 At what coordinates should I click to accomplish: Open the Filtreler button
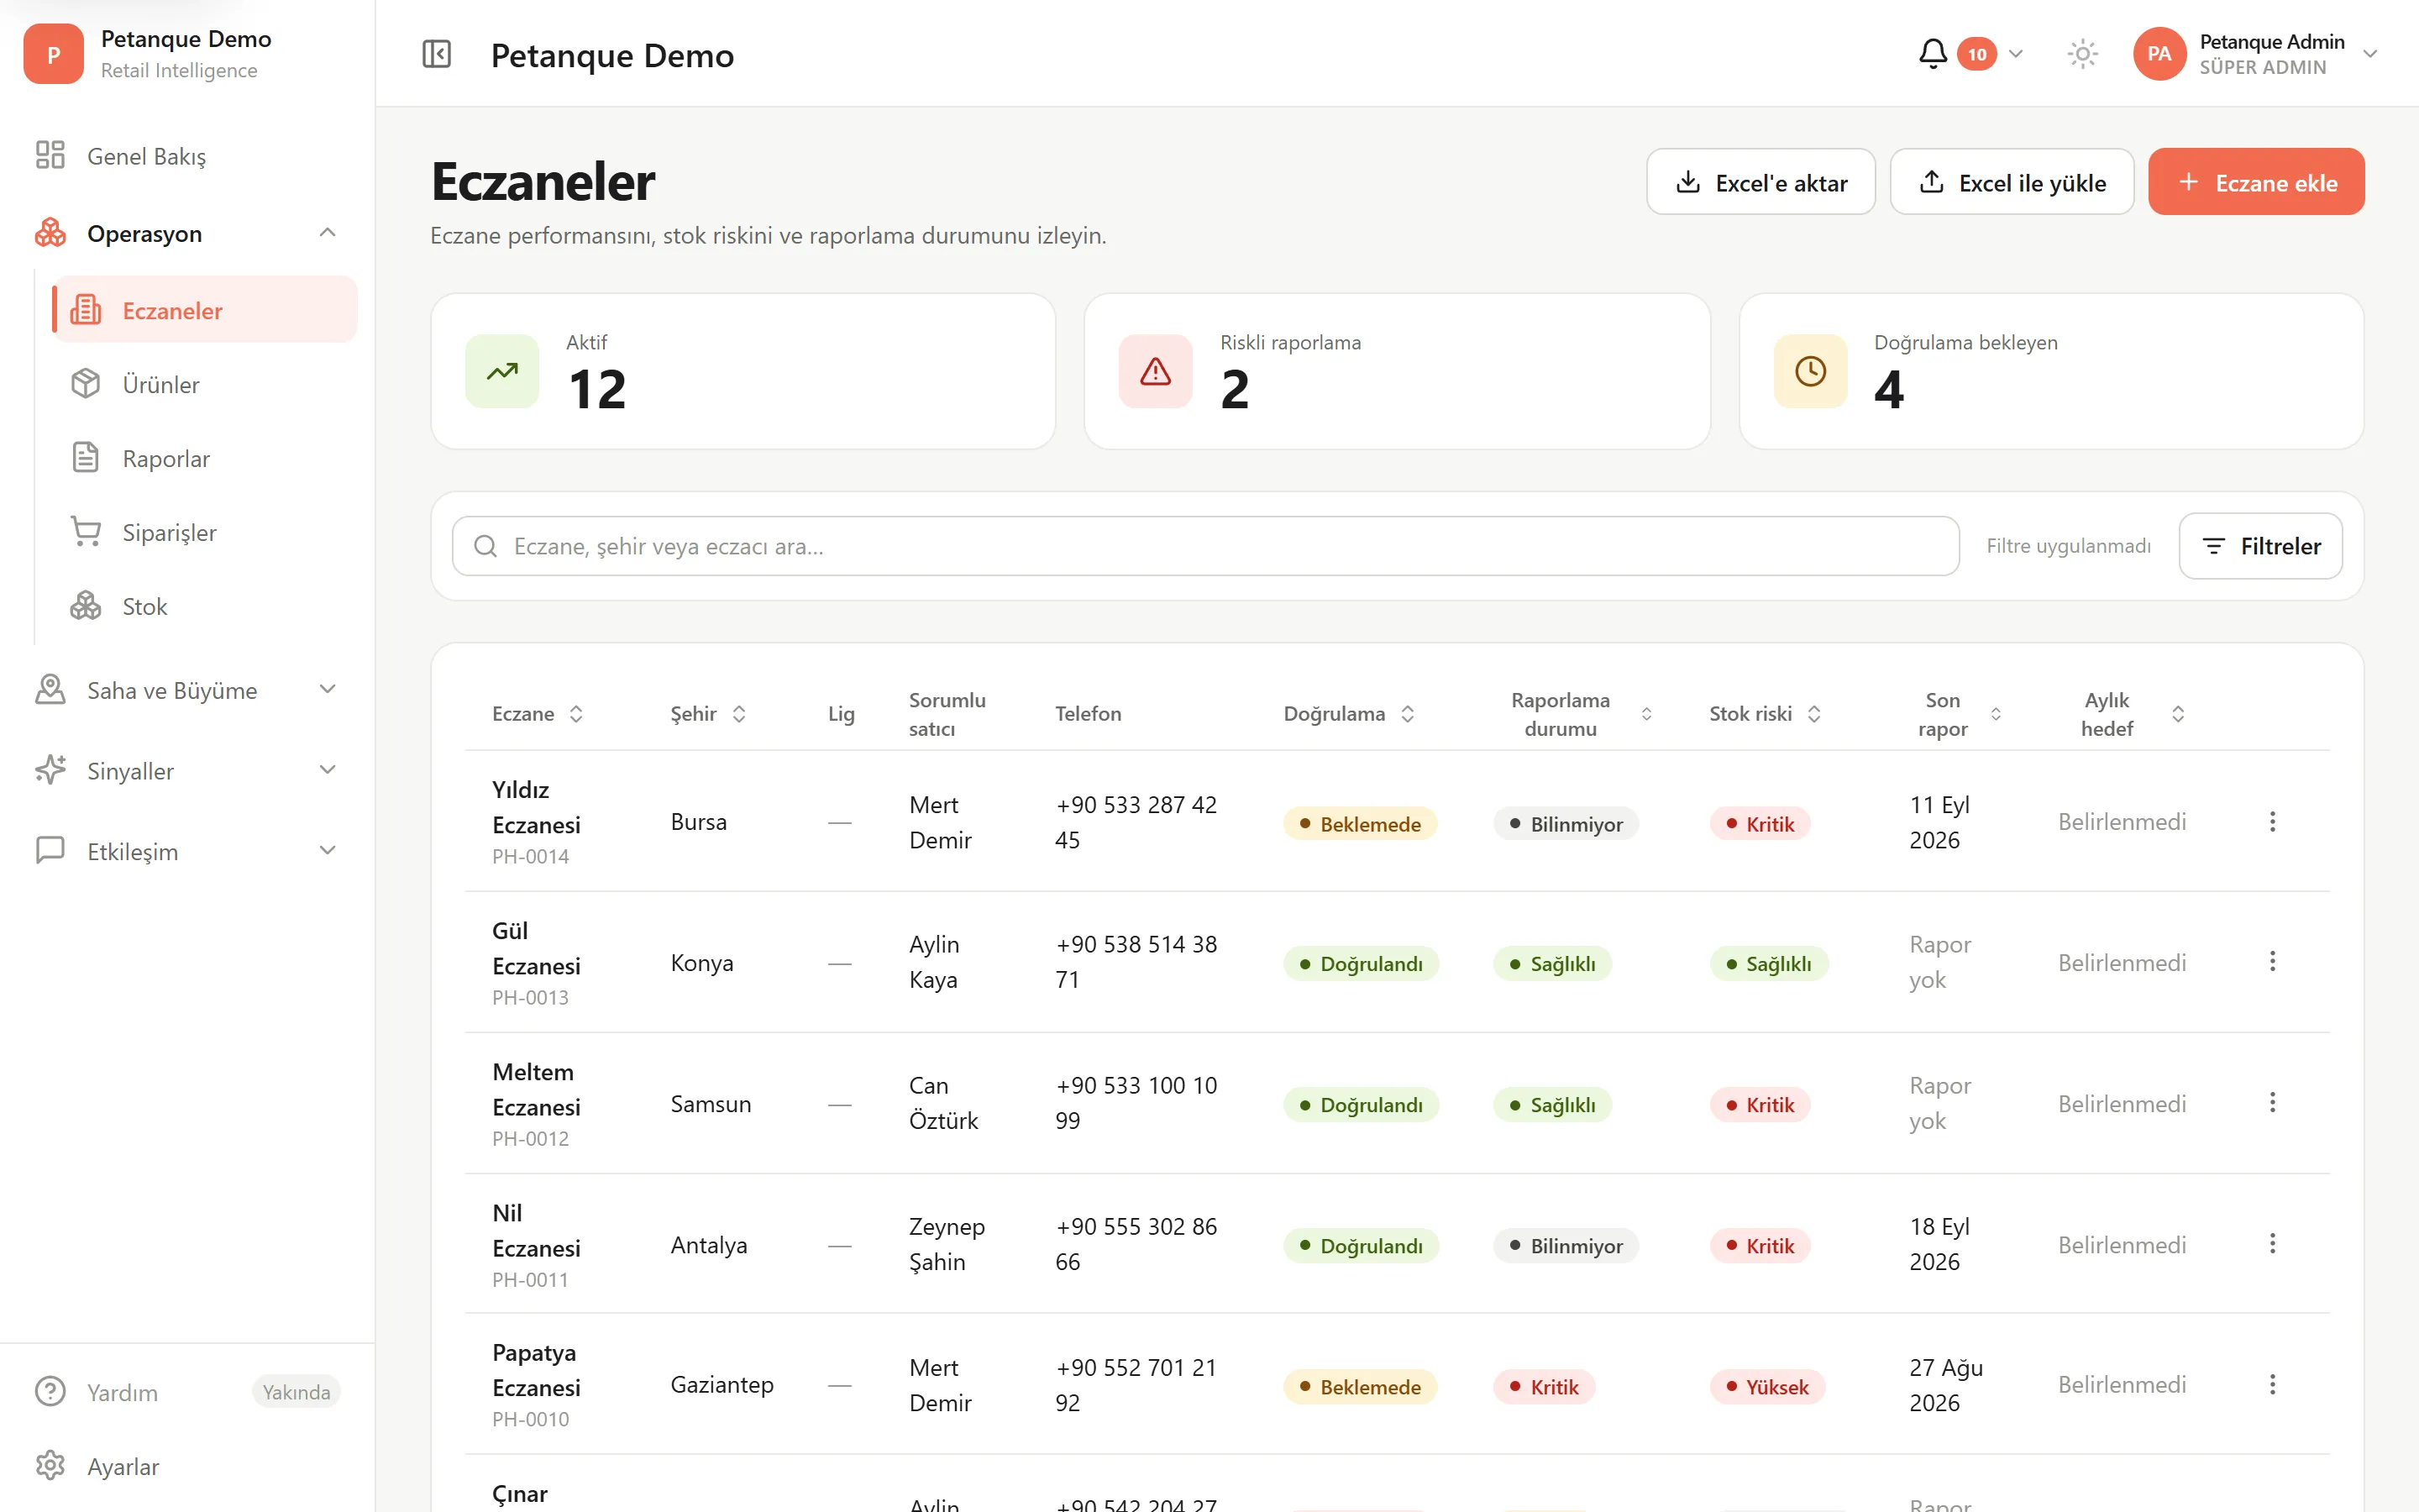pyautogui.click(x=2260, y=546)
